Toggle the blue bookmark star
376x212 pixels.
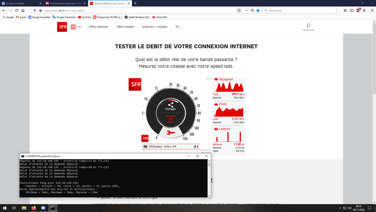258,11
